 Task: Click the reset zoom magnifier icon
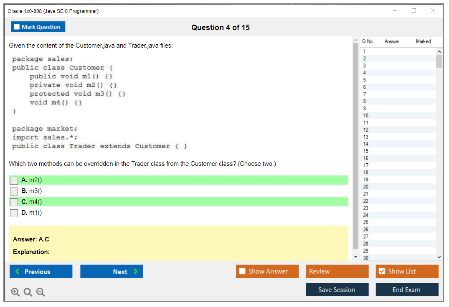(28, 292)
